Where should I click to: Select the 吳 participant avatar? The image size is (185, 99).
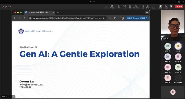point(168,78)
